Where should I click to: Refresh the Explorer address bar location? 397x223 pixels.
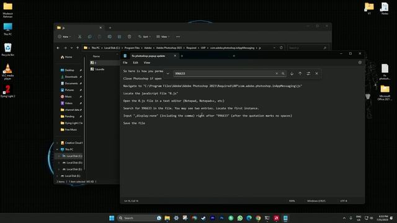click(x=281, y=48)
